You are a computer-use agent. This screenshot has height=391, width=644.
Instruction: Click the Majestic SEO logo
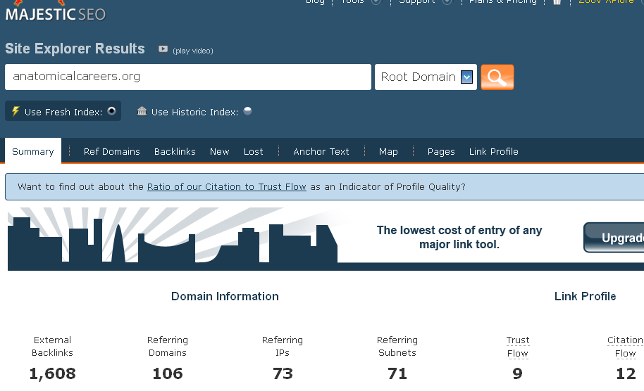[56, 11]
